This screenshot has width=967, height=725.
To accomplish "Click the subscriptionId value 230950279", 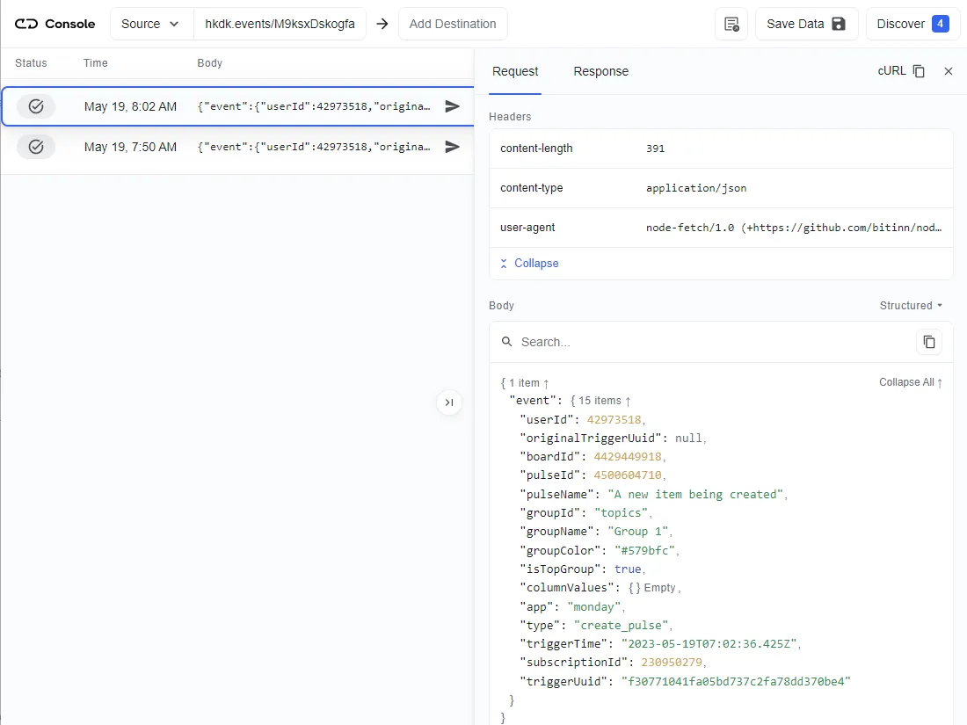I will (672, 662).
